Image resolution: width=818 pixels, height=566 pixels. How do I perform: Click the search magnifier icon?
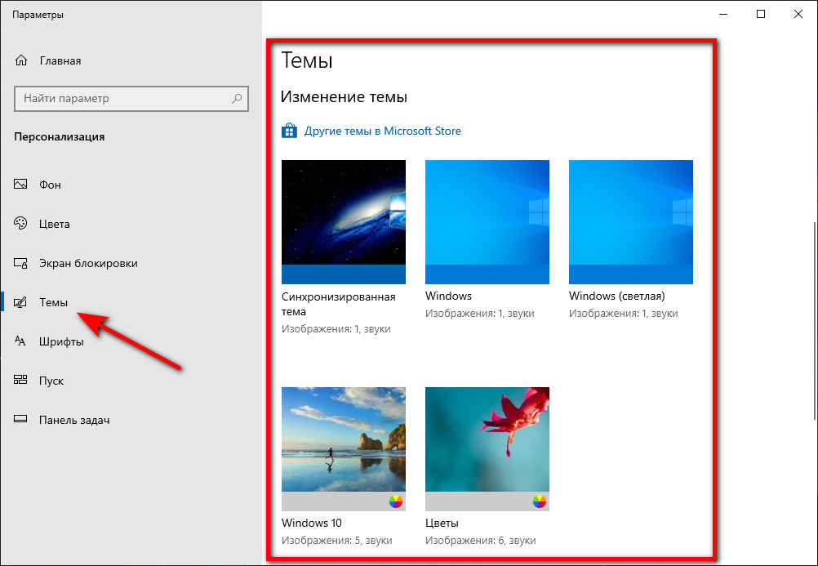(237, 99)
